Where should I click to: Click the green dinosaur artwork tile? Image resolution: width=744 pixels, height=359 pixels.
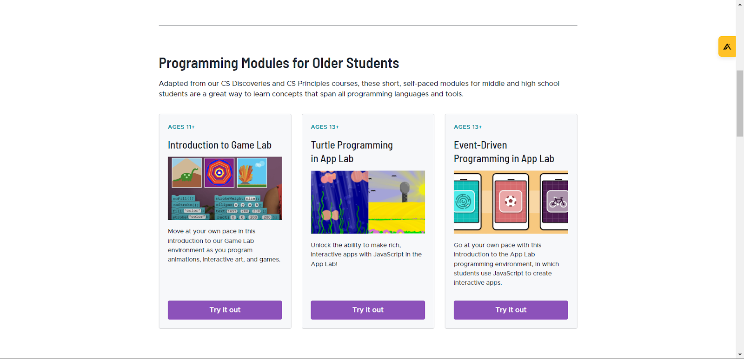[x=186, y=172]
